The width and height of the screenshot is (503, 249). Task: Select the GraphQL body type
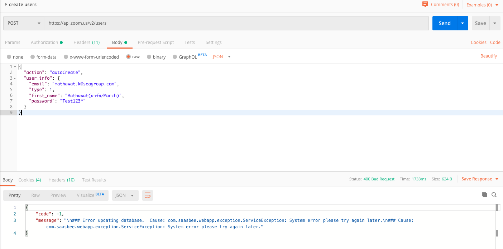point(185,57)
